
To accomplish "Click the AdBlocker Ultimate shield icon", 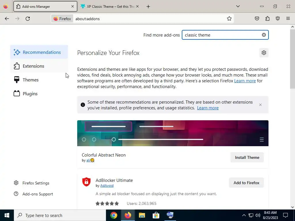I will [x=86, y=182].
